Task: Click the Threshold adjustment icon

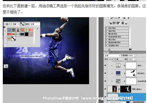Action: [x=118, y=23]
